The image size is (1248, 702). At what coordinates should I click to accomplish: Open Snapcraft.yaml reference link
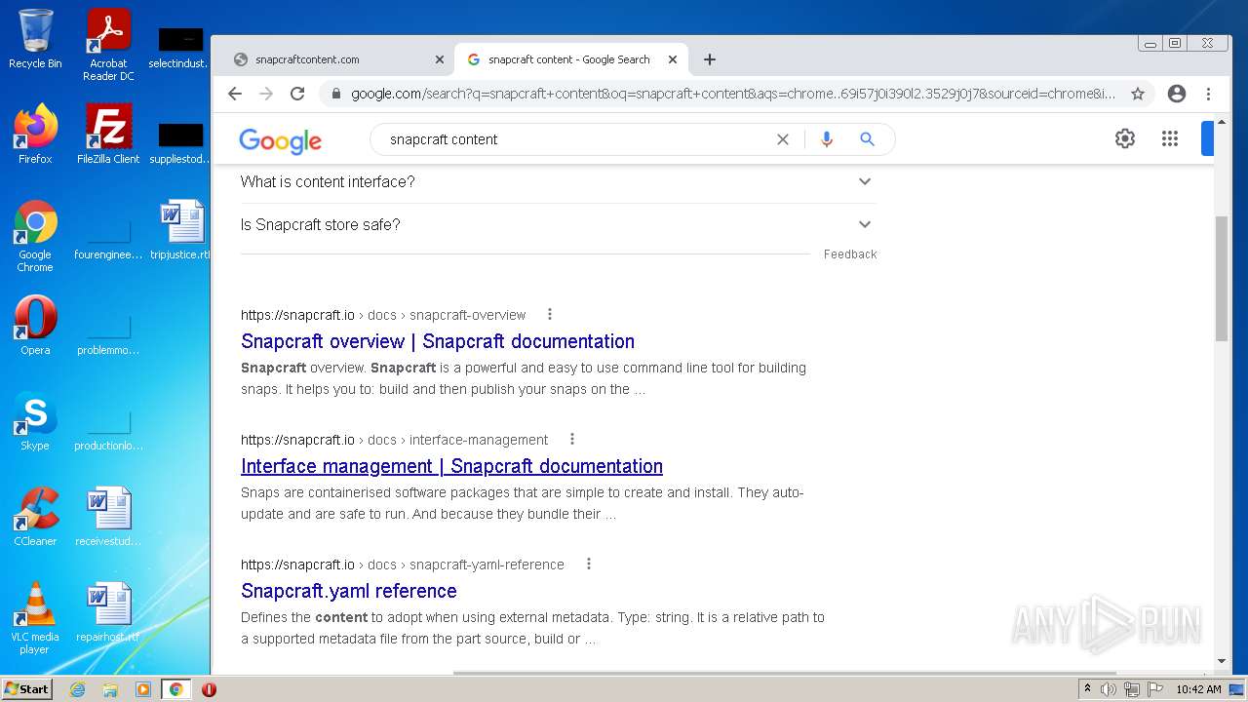[x=349, y=591]
